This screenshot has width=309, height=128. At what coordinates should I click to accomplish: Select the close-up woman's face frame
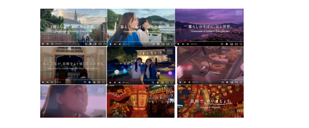click(x=73, y=101)
